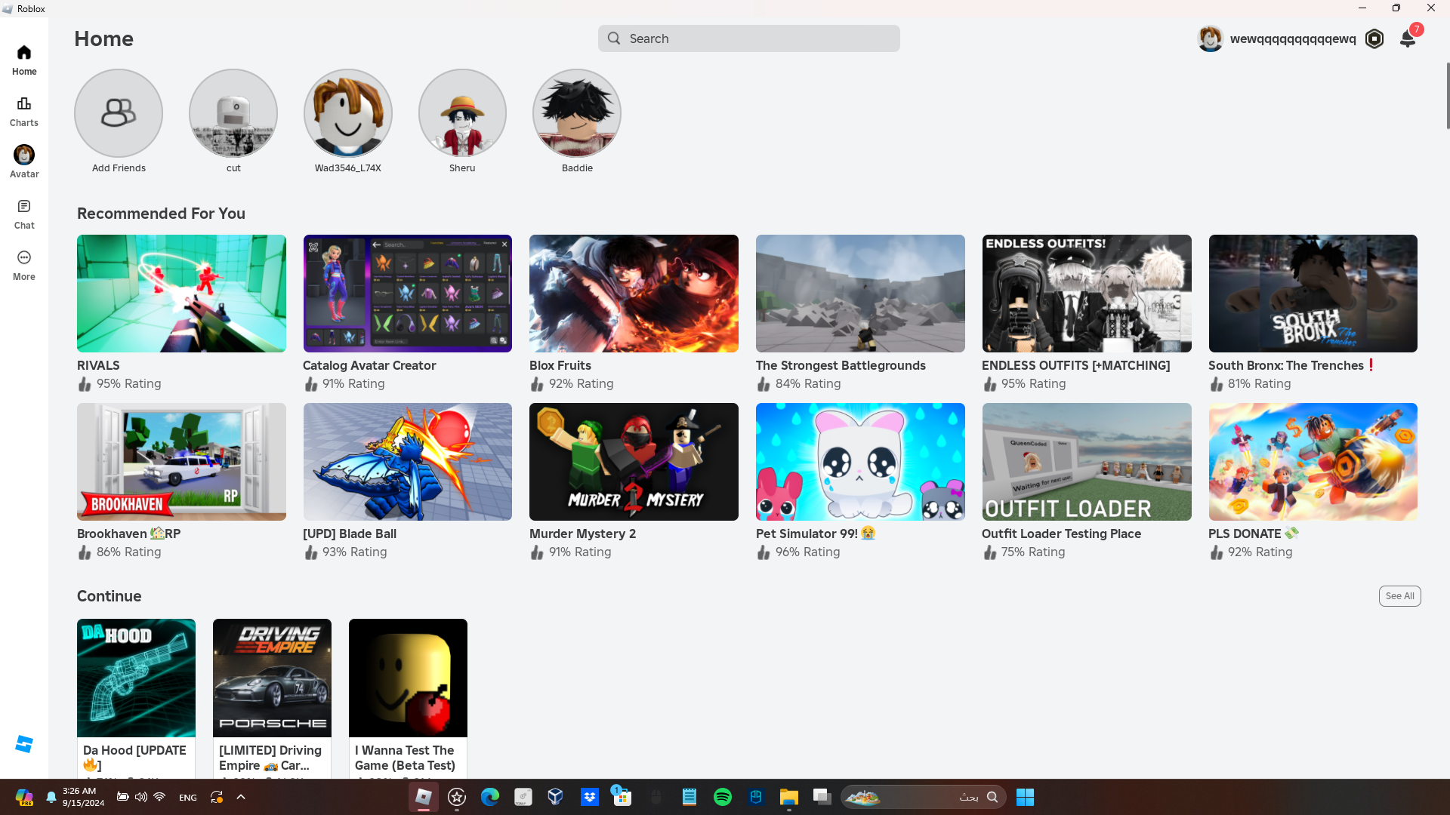This screenshot has width=1450, height=815.
Task: Open the Blox Fruits game thumbnail
Action: pos(634,294)
